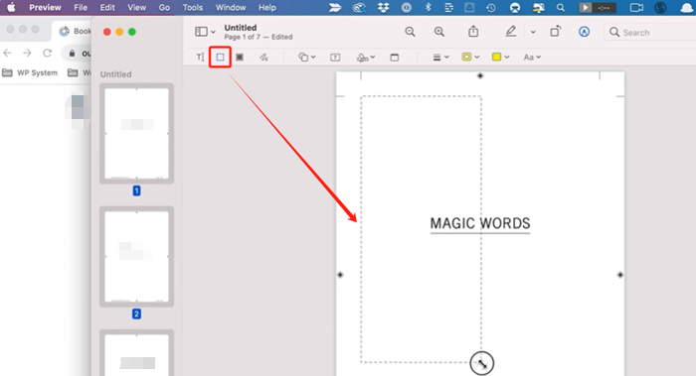Toggle the sidebar view button
696x376 pixels.
tap(201, 32)
